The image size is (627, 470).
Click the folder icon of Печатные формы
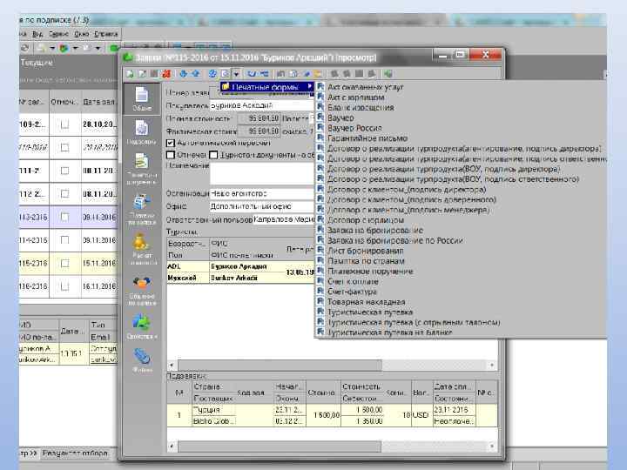[x=226, y=87]
